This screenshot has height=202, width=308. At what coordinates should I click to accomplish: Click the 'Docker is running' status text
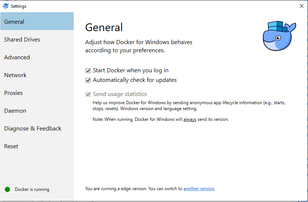coord(32,189)
